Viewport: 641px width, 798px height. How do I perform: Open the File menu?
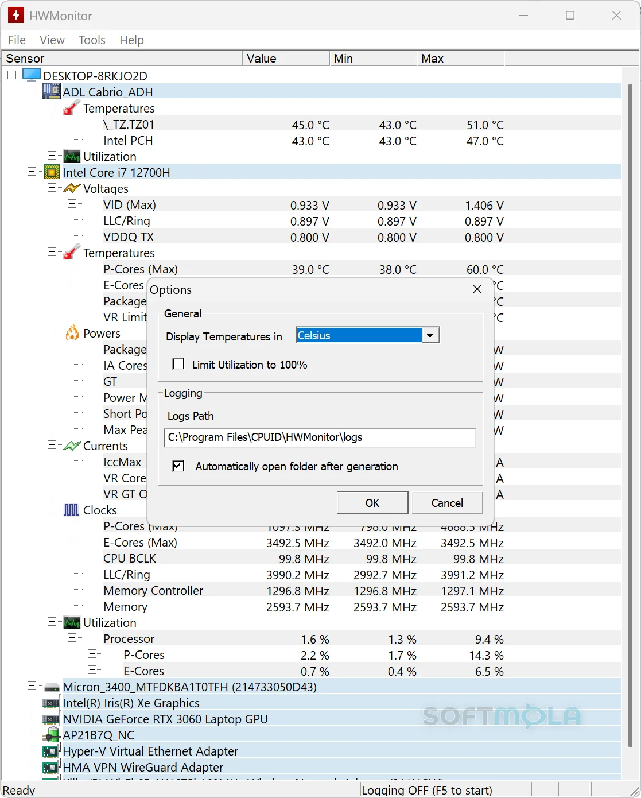pos(17,40)
